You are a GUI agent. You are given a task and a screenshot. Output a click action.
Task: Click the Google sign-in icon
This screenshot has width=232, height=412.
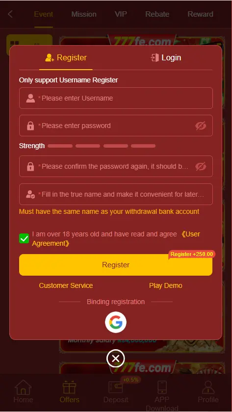point(116,322)
